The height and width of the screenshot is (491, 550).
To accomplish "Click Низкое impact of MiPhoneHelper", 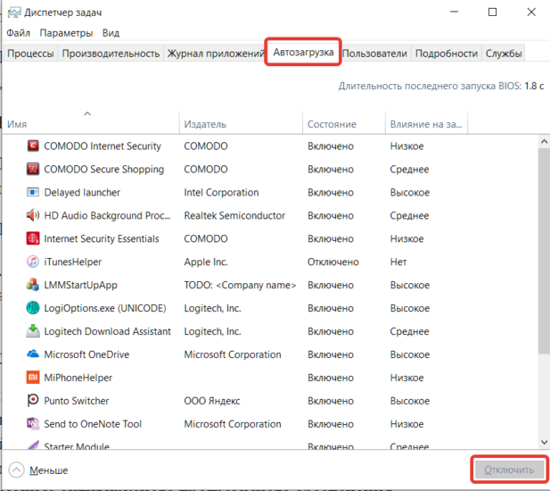I will pos(406,378).
